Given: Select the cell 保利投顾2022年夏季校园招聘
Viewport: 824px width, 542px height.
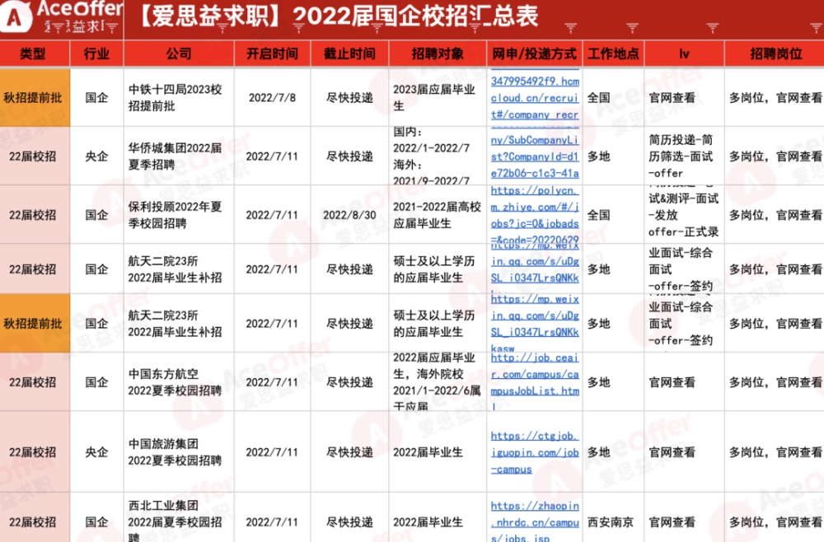Looking at the screenshot, I should 179,215.
